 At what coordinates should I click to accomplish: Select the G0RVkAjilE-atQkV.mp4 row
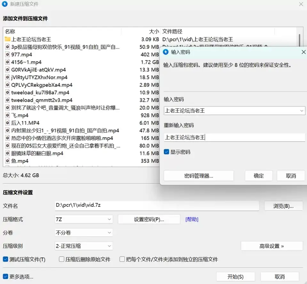(x=82, y=70)
